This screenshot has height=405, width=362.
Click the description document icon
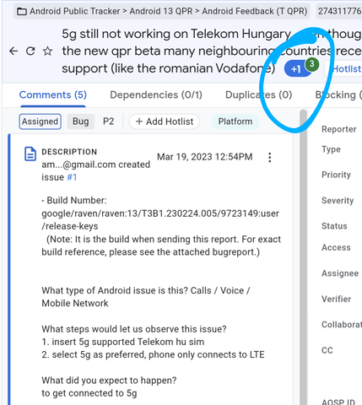pos(30,154)
